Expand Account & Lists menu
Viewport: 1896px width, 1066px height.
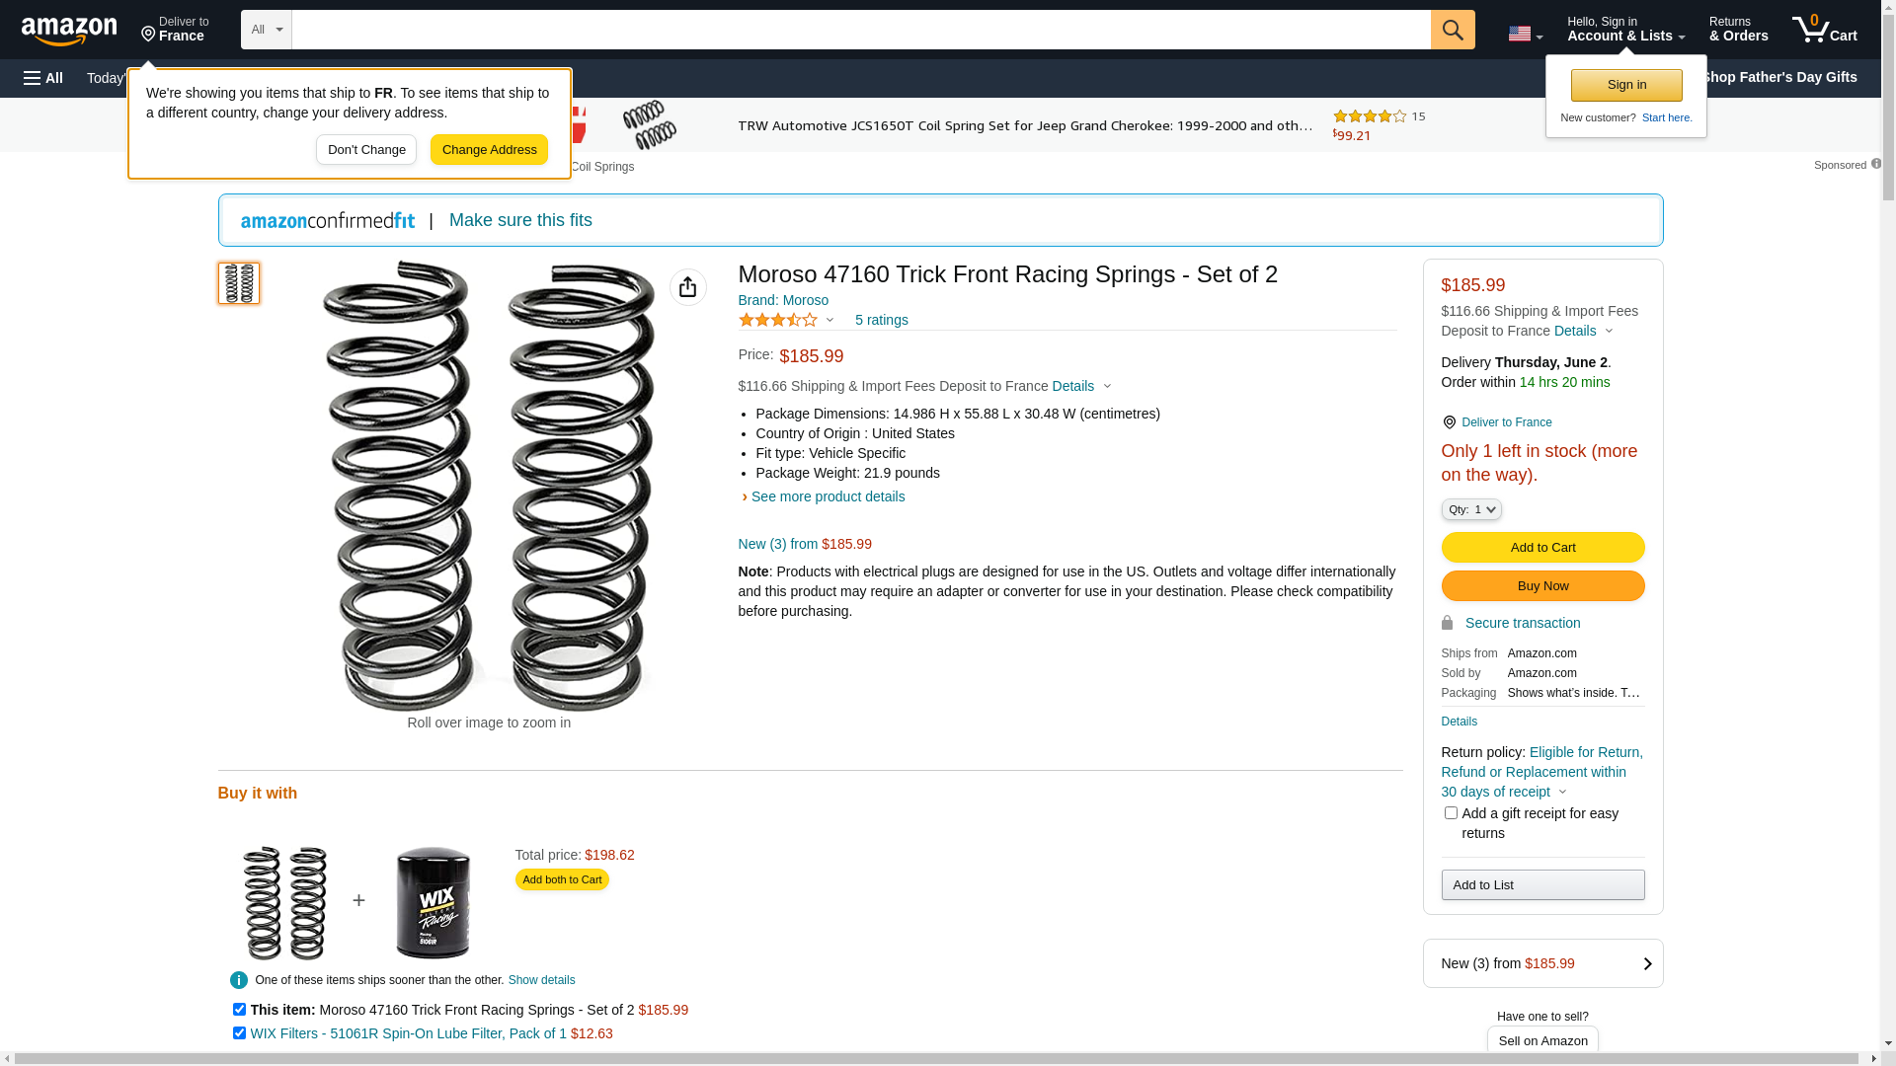(1625, 30)
